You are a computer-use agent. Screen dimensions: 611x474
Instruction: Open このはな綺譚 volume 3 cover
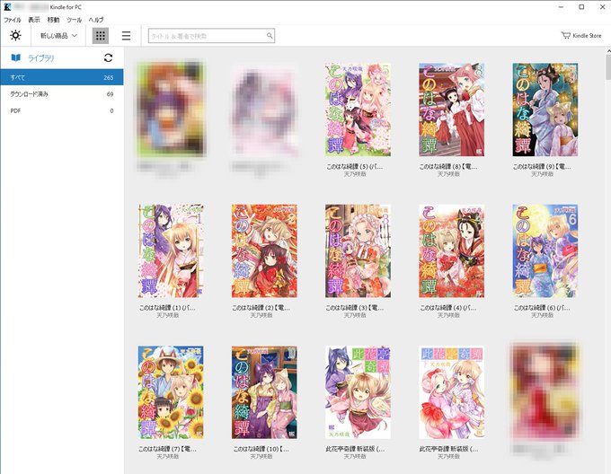(x=359, y=251)
